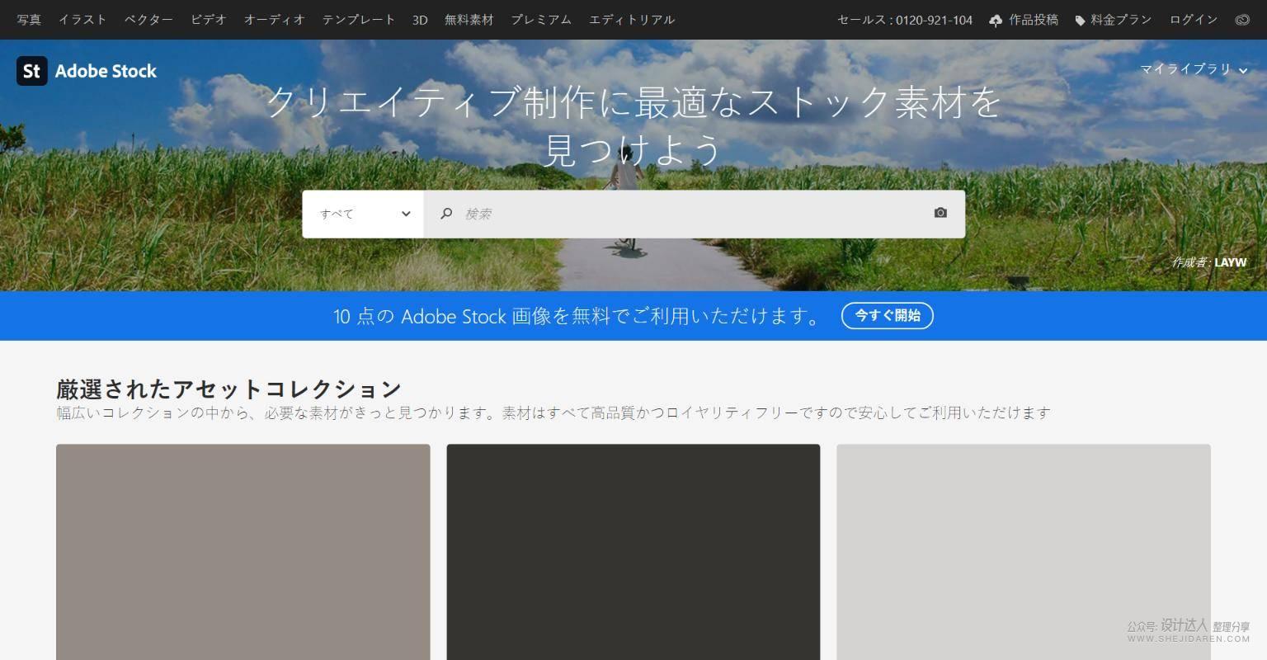Image resolution: width=1267 pixels, height=660 pixels.
Task: Open the Creative Cloud icon in the top bar
Action: (1242, 20)
